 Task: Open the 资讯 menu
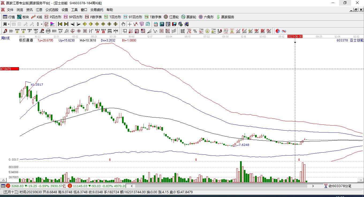[29, 10]
